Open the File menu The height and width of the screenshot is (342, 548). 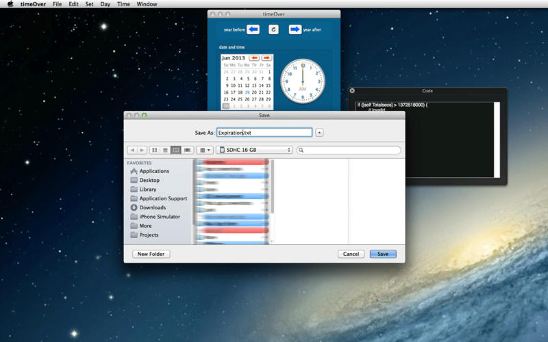[x=58, y=4]
